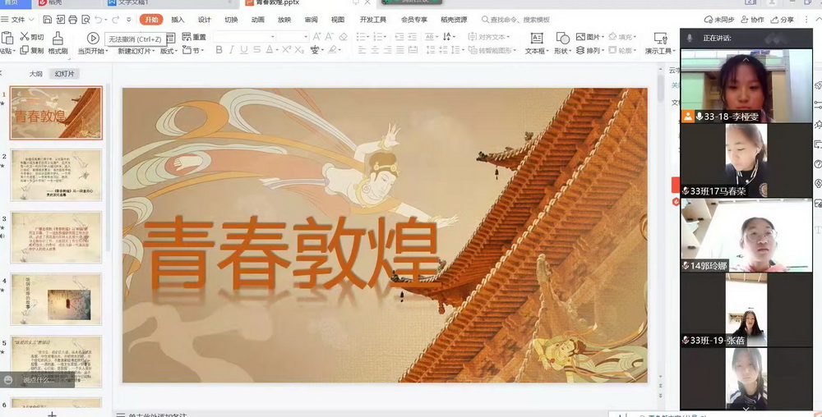The height and width of the screenshot is (417, 822).
Task: Switch to the Animation (动画) ribbon tab
Action: pos(257,20)
